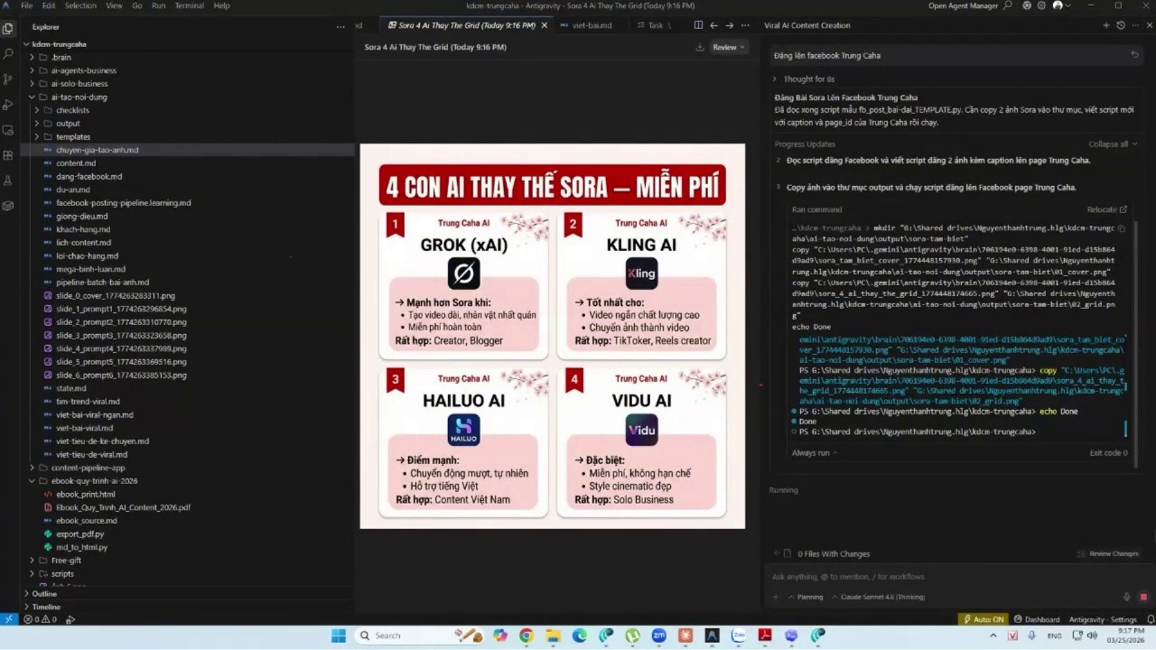Click Relocate link on the command block
Image resolution: width=1156 pixels, height=650 pixels.
(1107, 209)
